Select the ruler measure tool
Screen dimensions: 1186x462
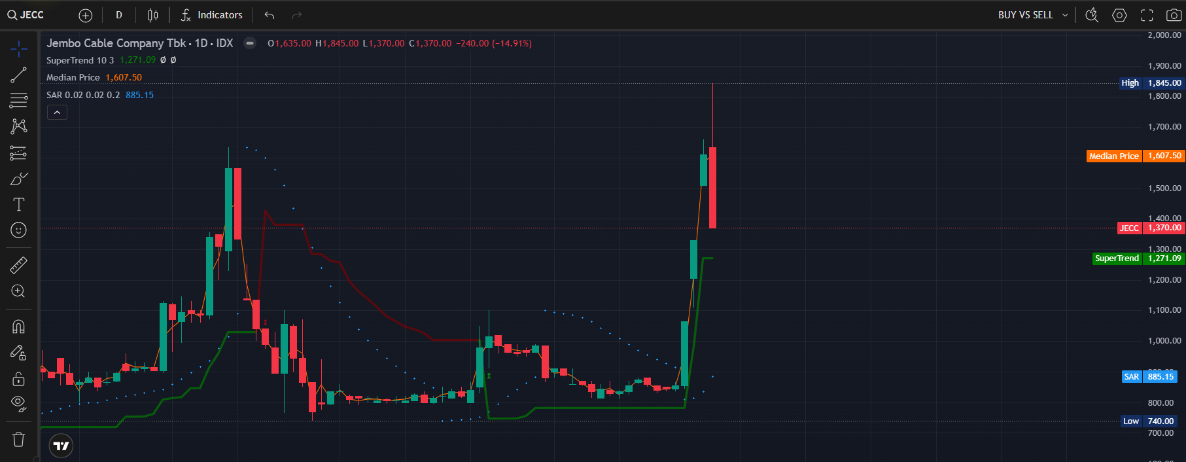point(18,265)
